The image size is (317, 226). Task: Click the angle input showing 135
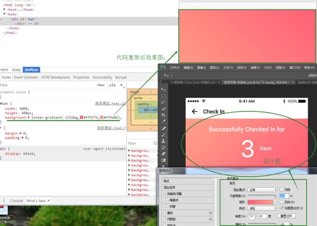262,216
